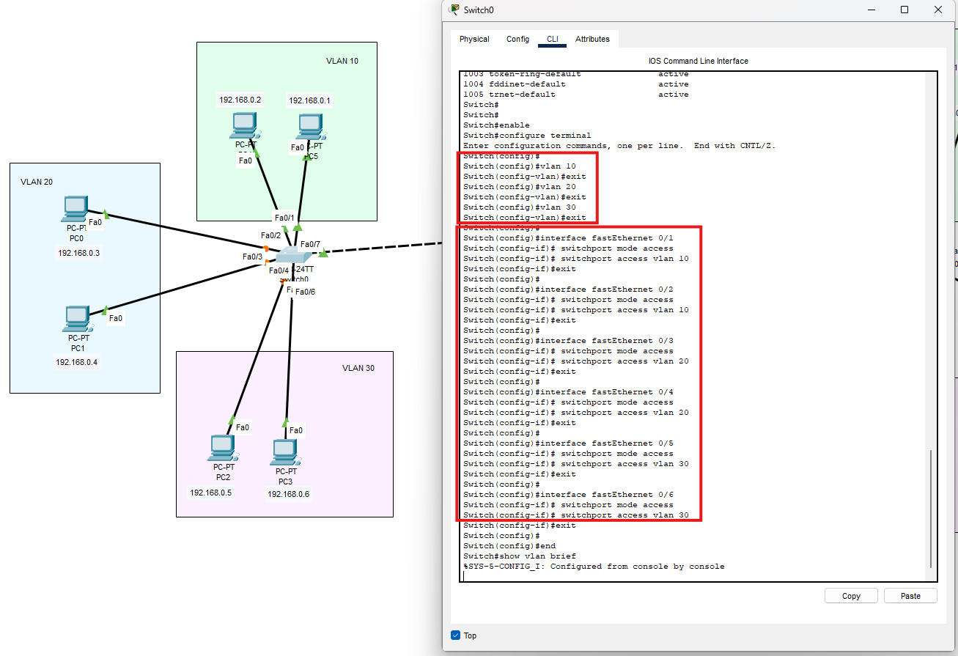Image resolution: width=958 pixels, height=656 pixels.
Task: Click the CLI vertical scrollbar thumb
Action: tap(931, 509)
